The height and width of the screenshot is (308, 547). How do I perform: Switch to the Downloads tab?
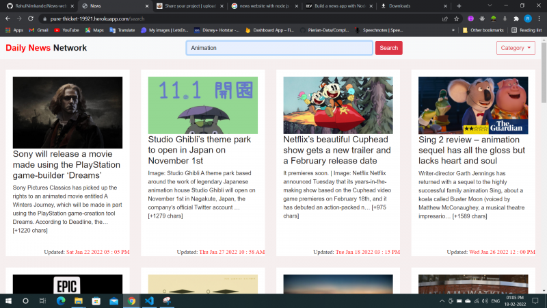coord(414,6)
